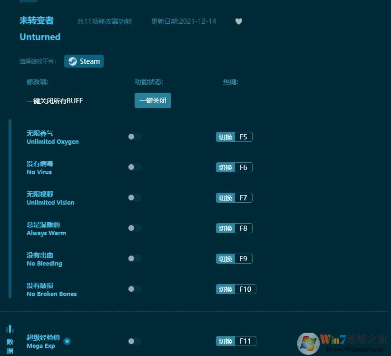Click the small tab at top left

click(x=28, y=1)
